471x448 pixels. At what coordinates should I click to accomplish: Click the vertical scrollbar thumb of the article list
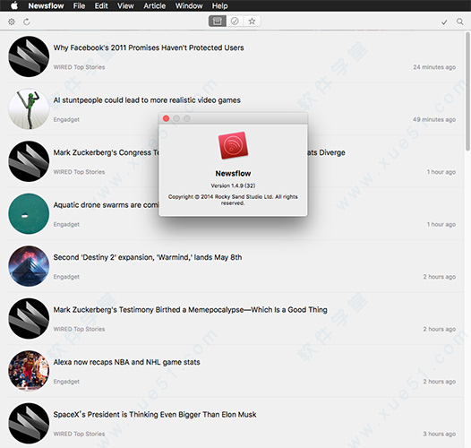[x=467, y=90]
